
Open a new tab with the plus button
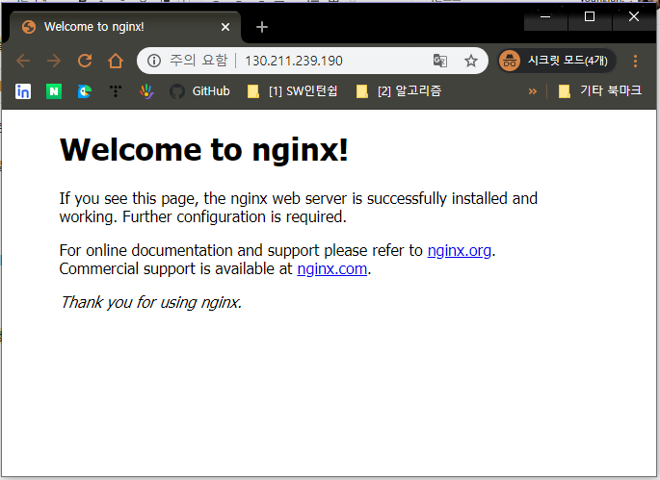(262, 27)
